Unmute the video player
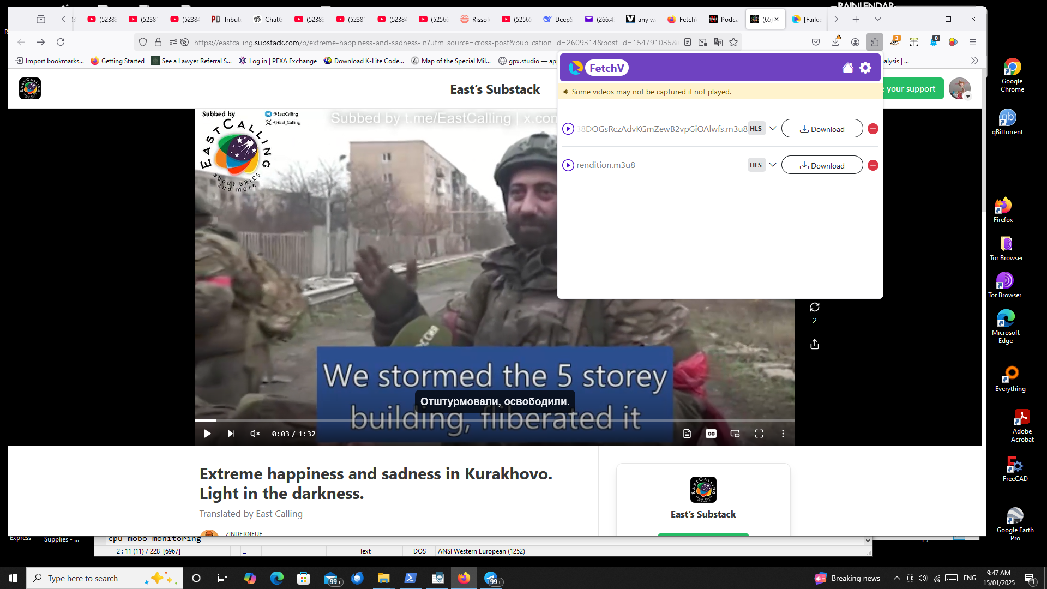The image size is (1047, 589). [x=255, y=434]
